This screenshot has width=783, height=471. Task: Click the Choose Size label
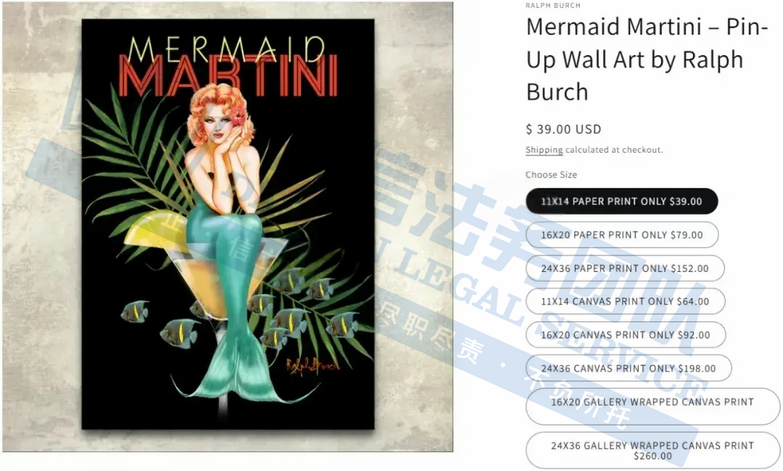coord(551,174)
